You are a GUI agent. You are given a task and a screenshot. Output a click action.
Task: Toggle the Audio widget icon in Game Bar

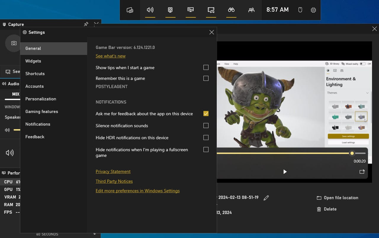150,10
